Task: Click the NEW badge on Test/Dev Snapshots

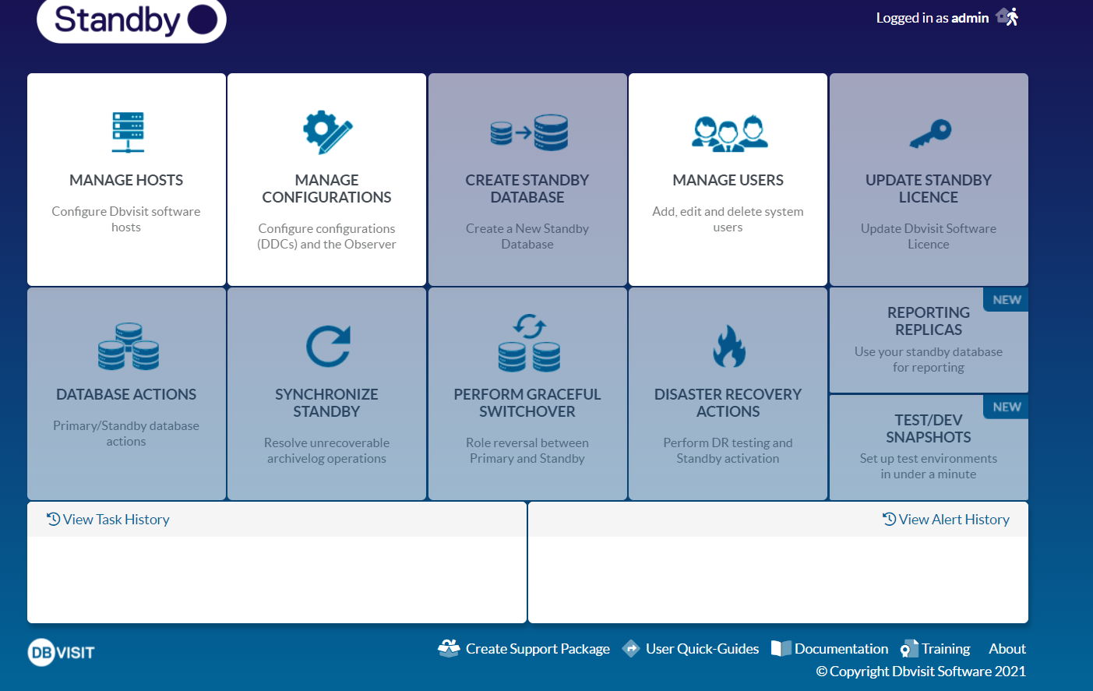Action: pyautogui.click(x=1007, y=407)
